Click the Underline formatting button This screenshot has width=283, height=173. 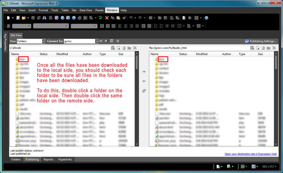click(113, 26)
